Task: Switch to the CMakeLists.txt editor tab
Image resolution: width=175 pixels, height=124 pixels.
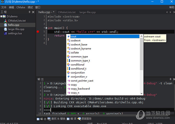Action: pos(66,12)
